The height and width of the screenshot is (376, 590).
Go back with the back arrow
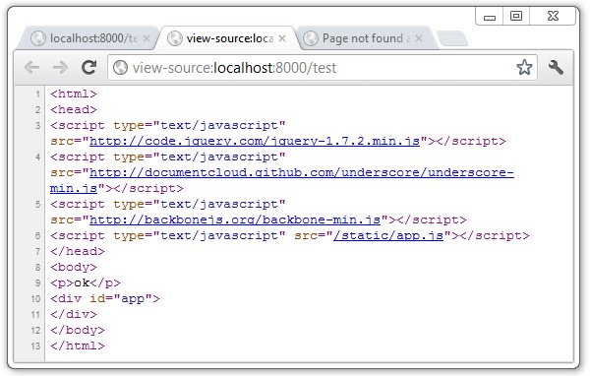pos(32,68)
